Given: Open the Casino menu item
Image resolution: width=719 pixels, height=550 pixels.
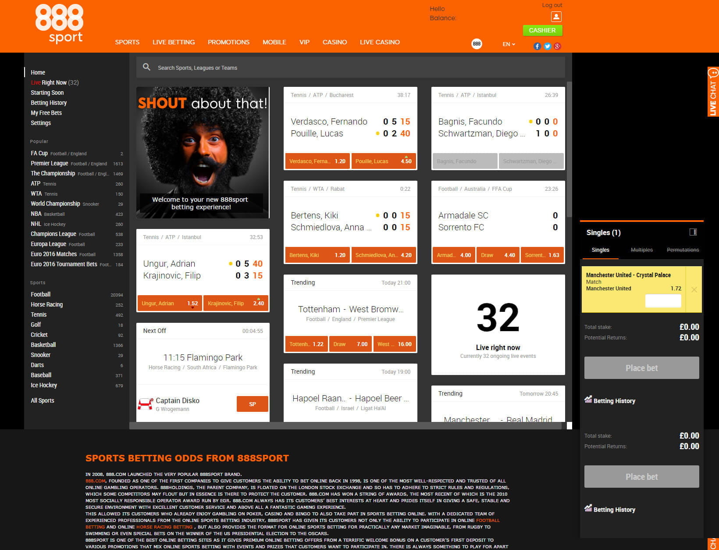Looking at the screenshot, I should pos(335,42).
